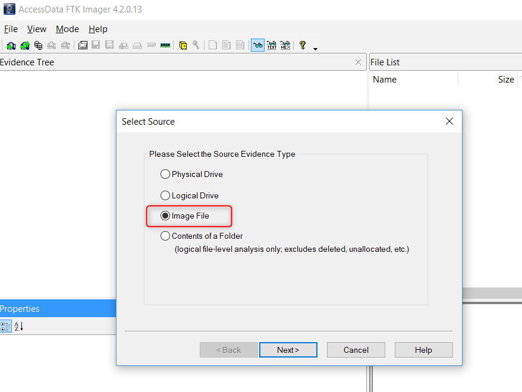The height and width of the screenshot is (392, 522).
Task: Click the Add Evidence Item toolbar icon
Action: (11, 45)
